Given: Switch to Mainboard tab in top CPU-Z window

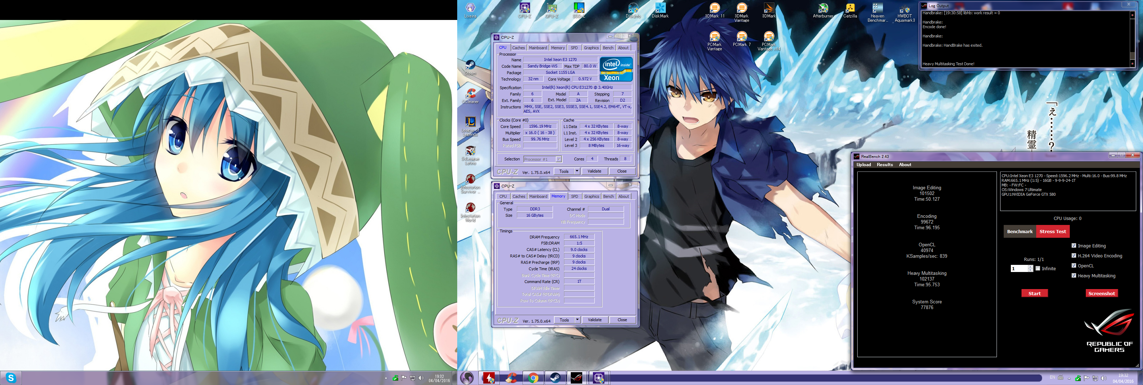Looking at the screenshot, I should click(538, 48).
